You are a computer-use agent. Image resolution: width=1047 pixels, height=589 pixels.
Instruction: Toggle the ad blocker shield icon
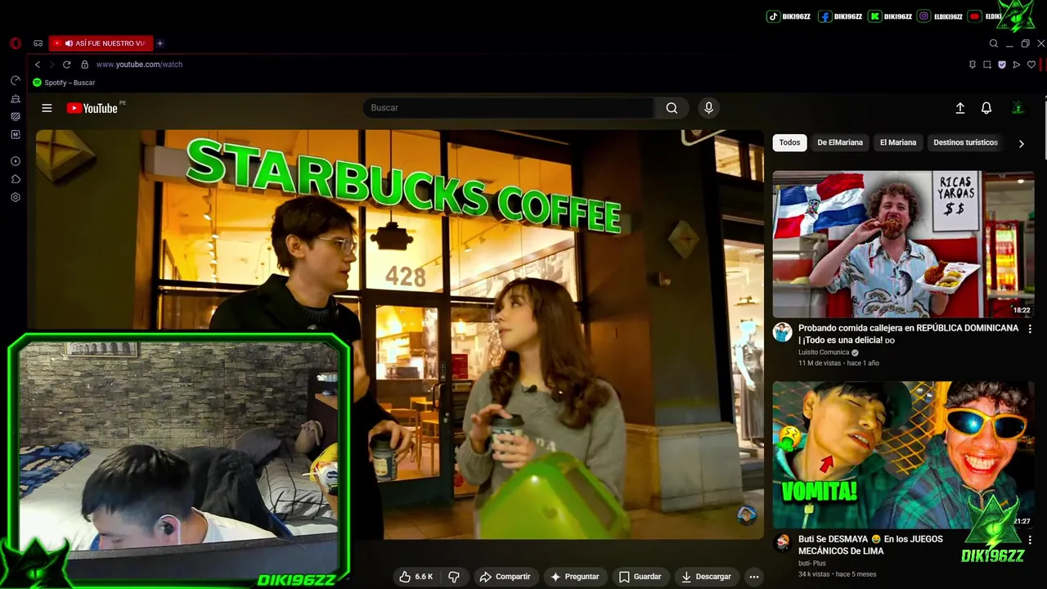(x=1002, y=65)
